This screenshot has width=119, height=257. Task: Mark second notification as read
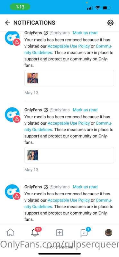point(85,110)
